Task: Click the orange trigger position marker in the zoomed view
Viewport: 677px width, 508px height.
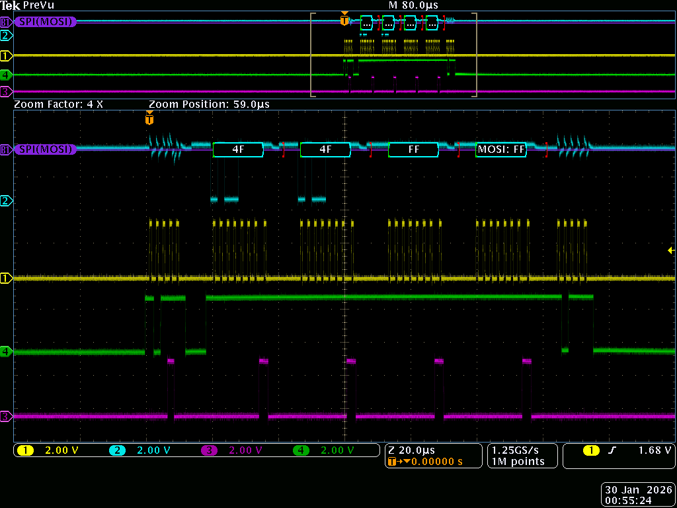Action: 149,120
